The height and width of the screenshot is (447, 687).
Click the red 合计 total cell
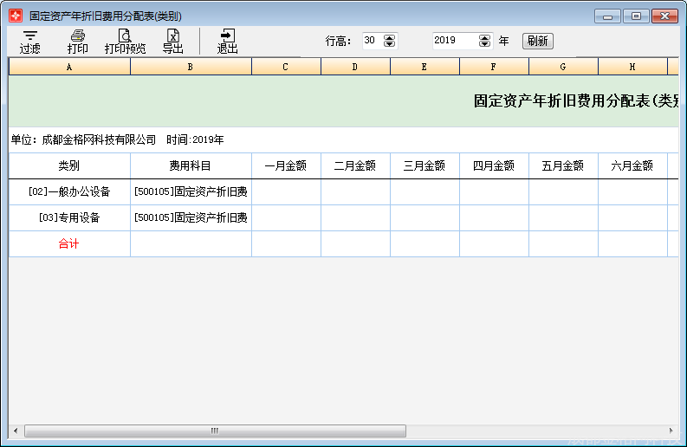69,244
